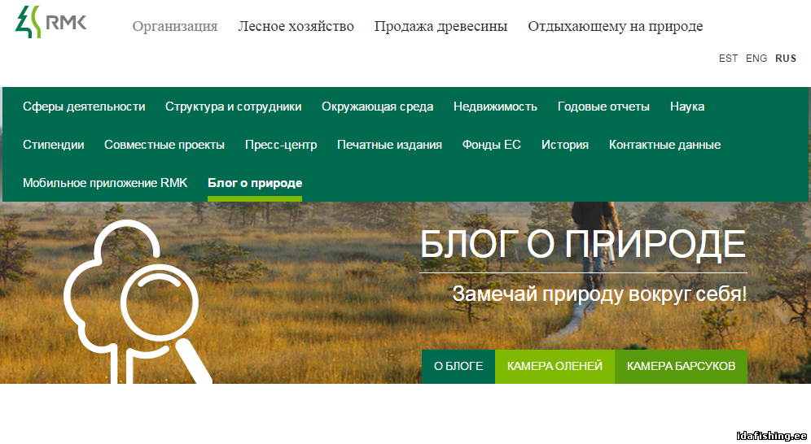The height and width of the screenshot is (444, 811).
Task: Click the О БЛОГЕ button
Action: (x=458, y=367)
